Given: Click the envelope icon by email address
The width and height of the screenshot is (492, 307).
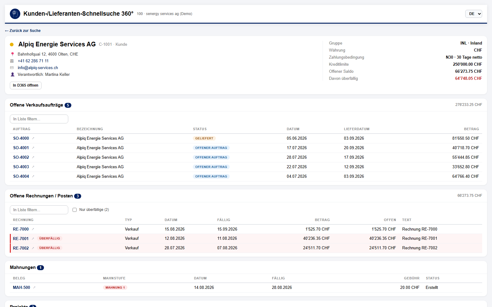Looking at the screenshot, I should pos(12,68).
